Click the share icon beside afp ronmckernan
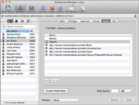 [x=46, y=48]
